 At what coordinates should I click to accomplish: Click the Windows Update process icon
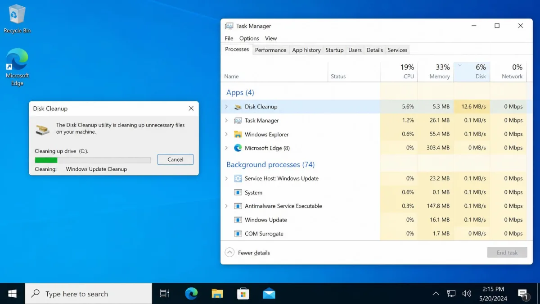(x=238, y=220)
